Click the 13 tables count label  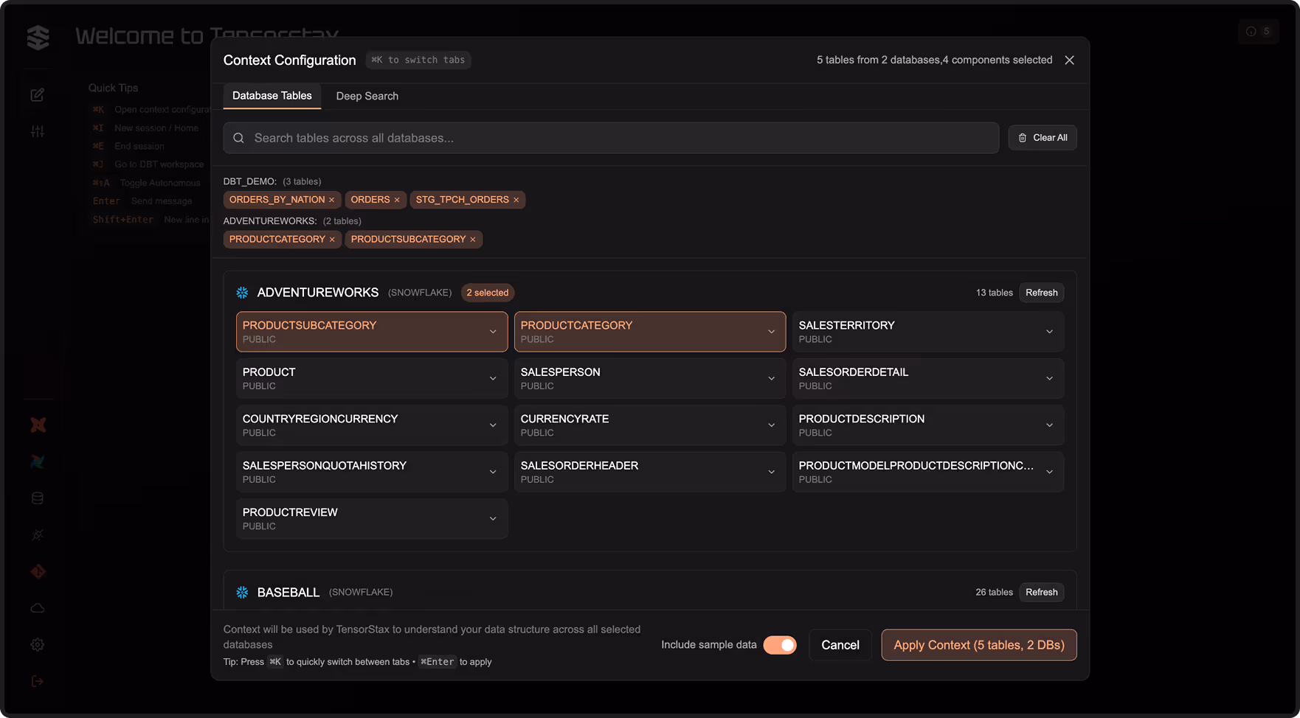pos(994,293)
